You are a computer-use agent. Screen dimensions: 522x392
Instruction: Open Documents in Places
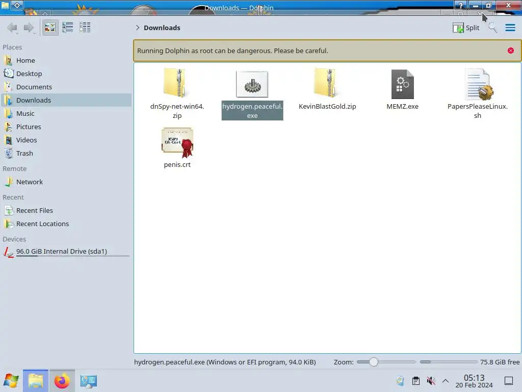pyautogui.click(x=66, y=87)
